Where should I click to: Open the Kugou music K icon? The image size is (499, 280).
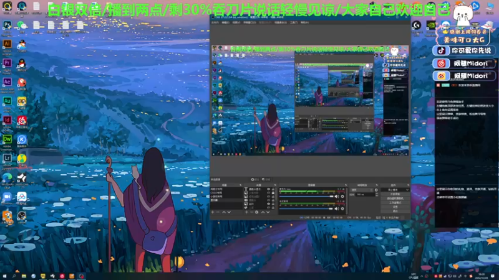(x=22, y=139)
